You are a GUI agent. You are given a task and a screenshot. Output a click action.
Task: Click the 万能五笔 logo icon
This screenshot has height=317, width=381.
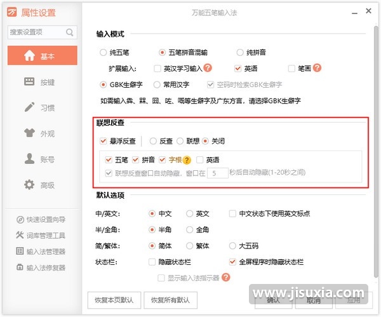pos(11,12)
